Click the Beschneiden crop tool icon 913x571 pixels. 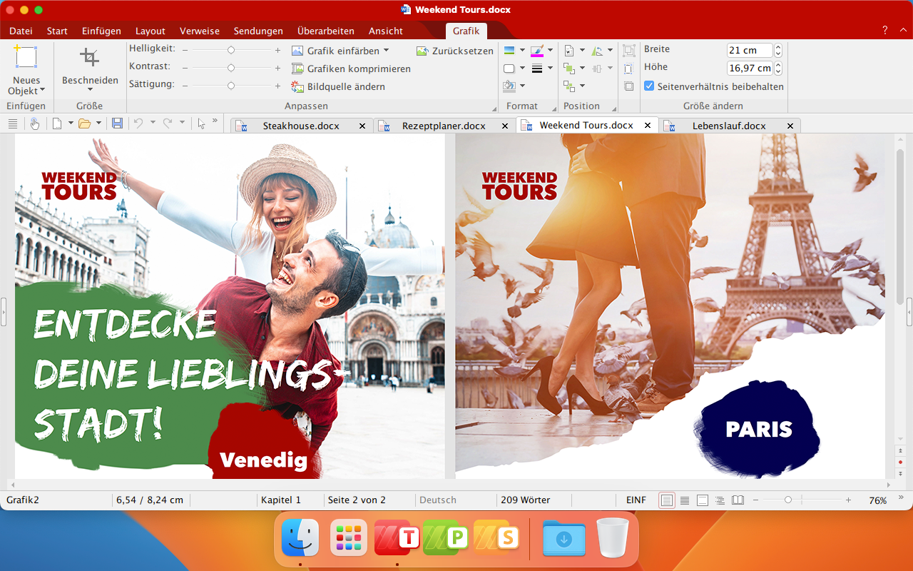pos(89,58)
